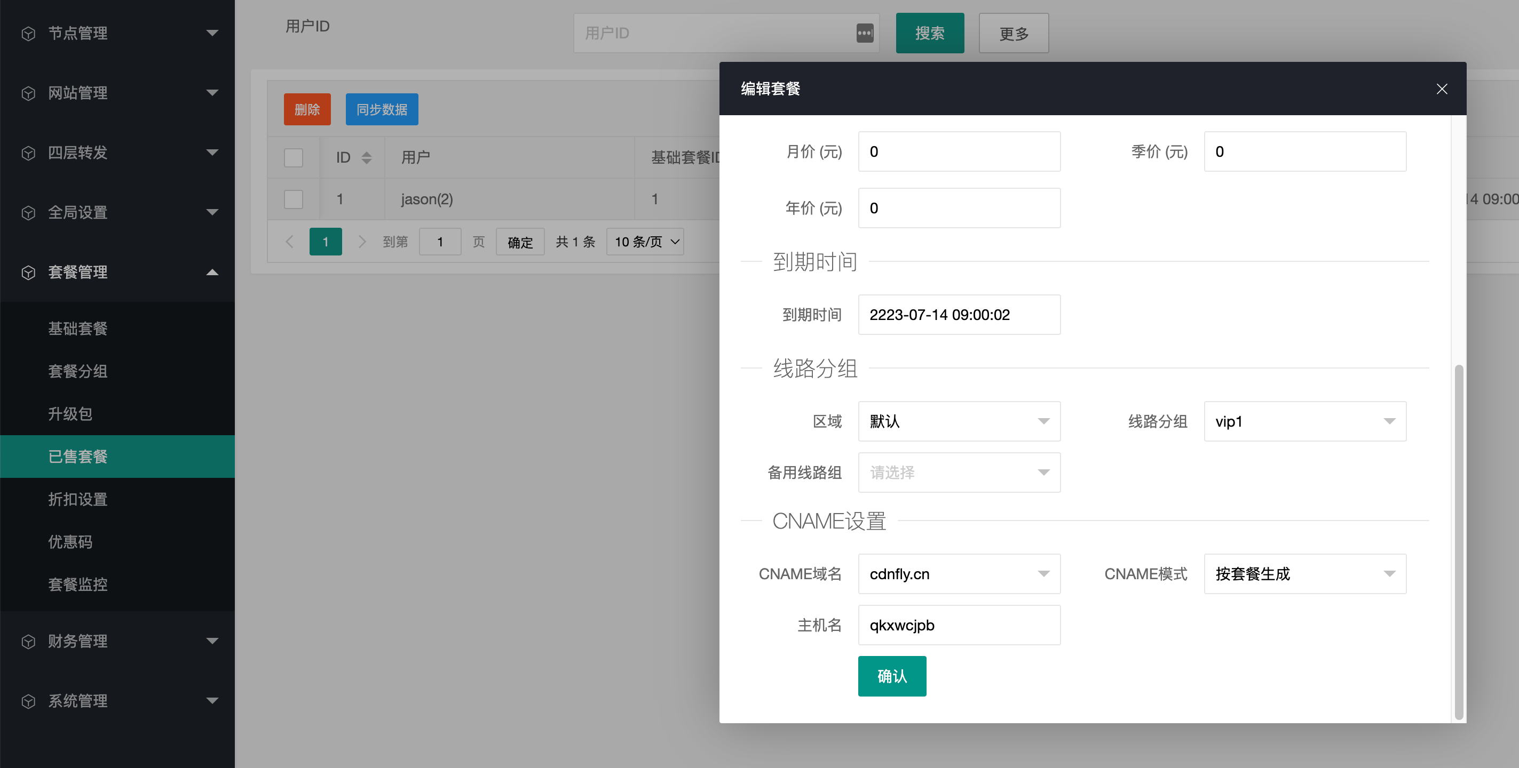Image resolution: width=1519 pixels, height=768 pixels.
Task: Open 升级包 in the sidebar
Action: 117,414
